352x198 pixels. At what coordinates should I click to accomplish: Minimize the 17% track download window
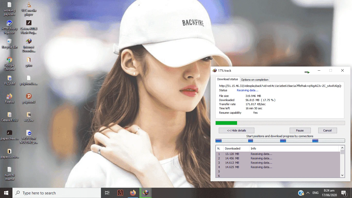pos(319,70)
